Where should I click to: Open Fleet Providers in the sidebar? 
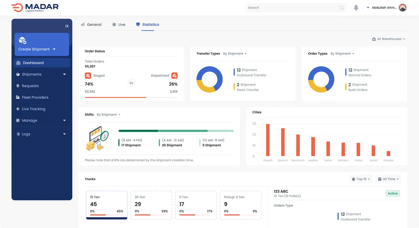tap(35, 97)
